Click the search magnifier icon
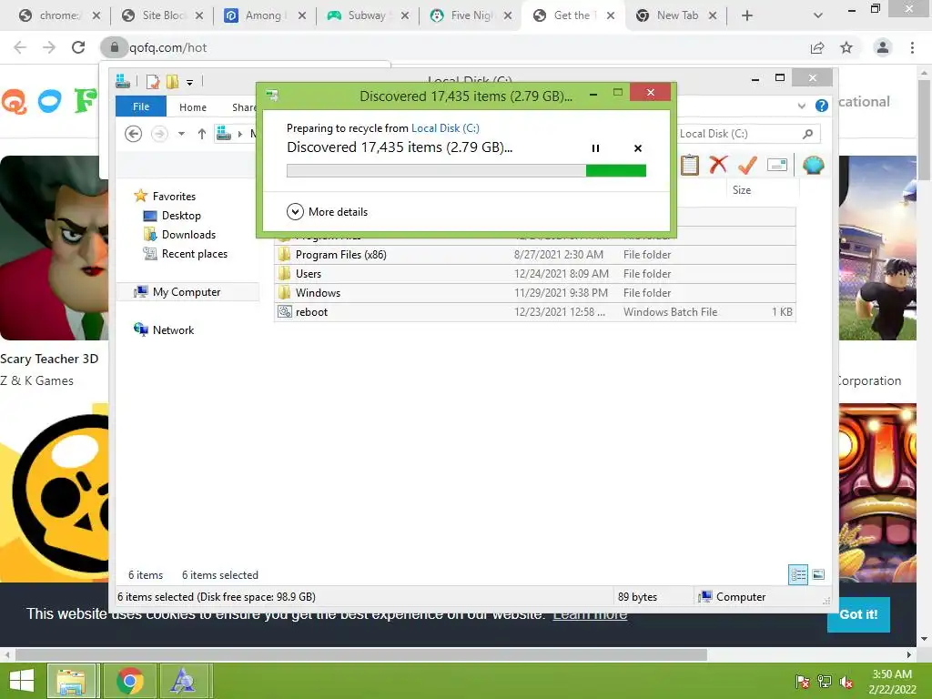This screenshot has width=932, height=699. pos(807,134)
